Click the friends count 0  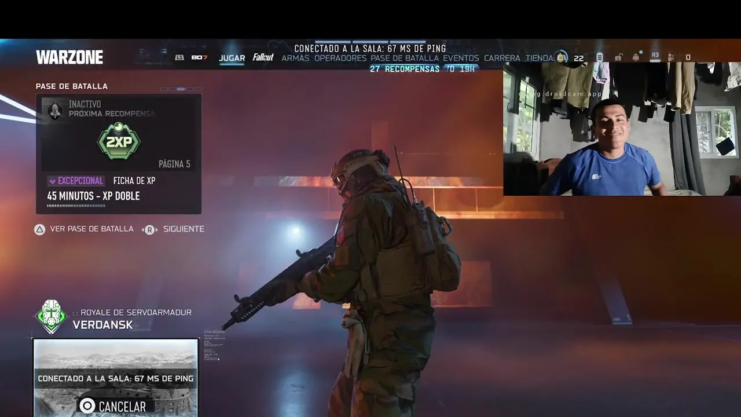(688, 57)
